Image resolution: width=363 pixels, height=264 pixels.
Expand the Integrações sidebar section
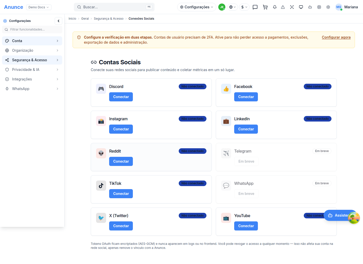pos(32,79)
